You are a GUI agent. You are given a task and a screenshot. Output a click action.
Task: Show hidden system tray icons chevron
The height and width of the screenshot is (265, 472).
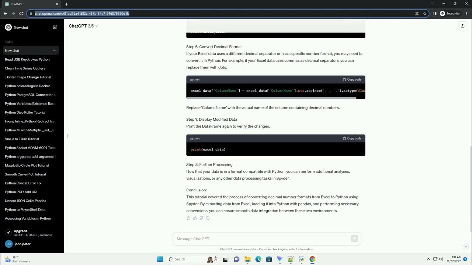pos(428,259)
